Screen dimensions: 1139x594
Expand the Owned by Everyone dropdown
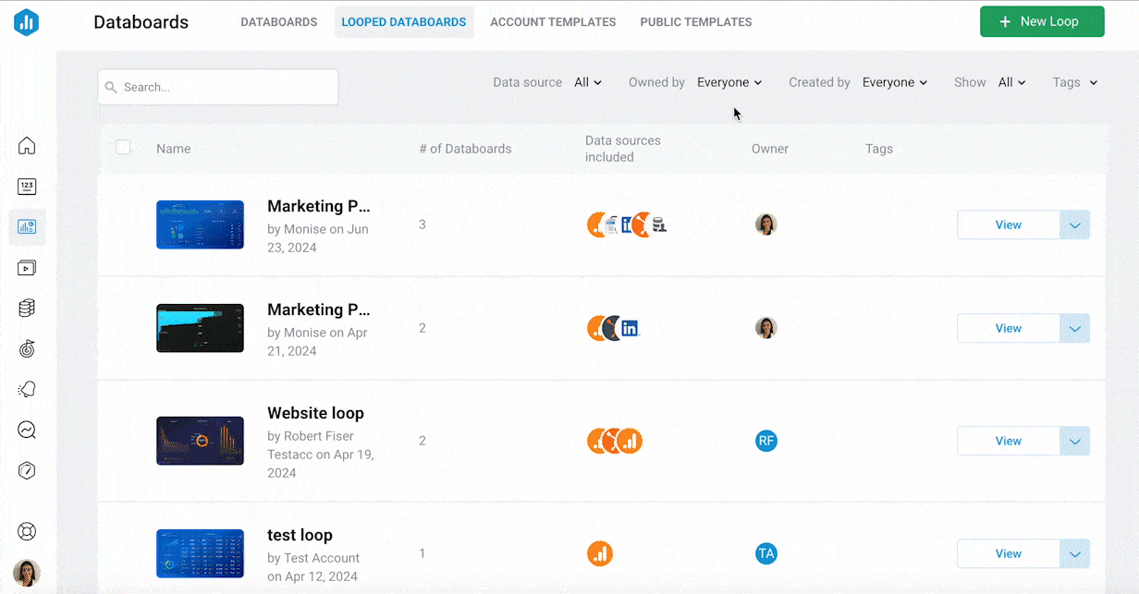pos(729,82)
